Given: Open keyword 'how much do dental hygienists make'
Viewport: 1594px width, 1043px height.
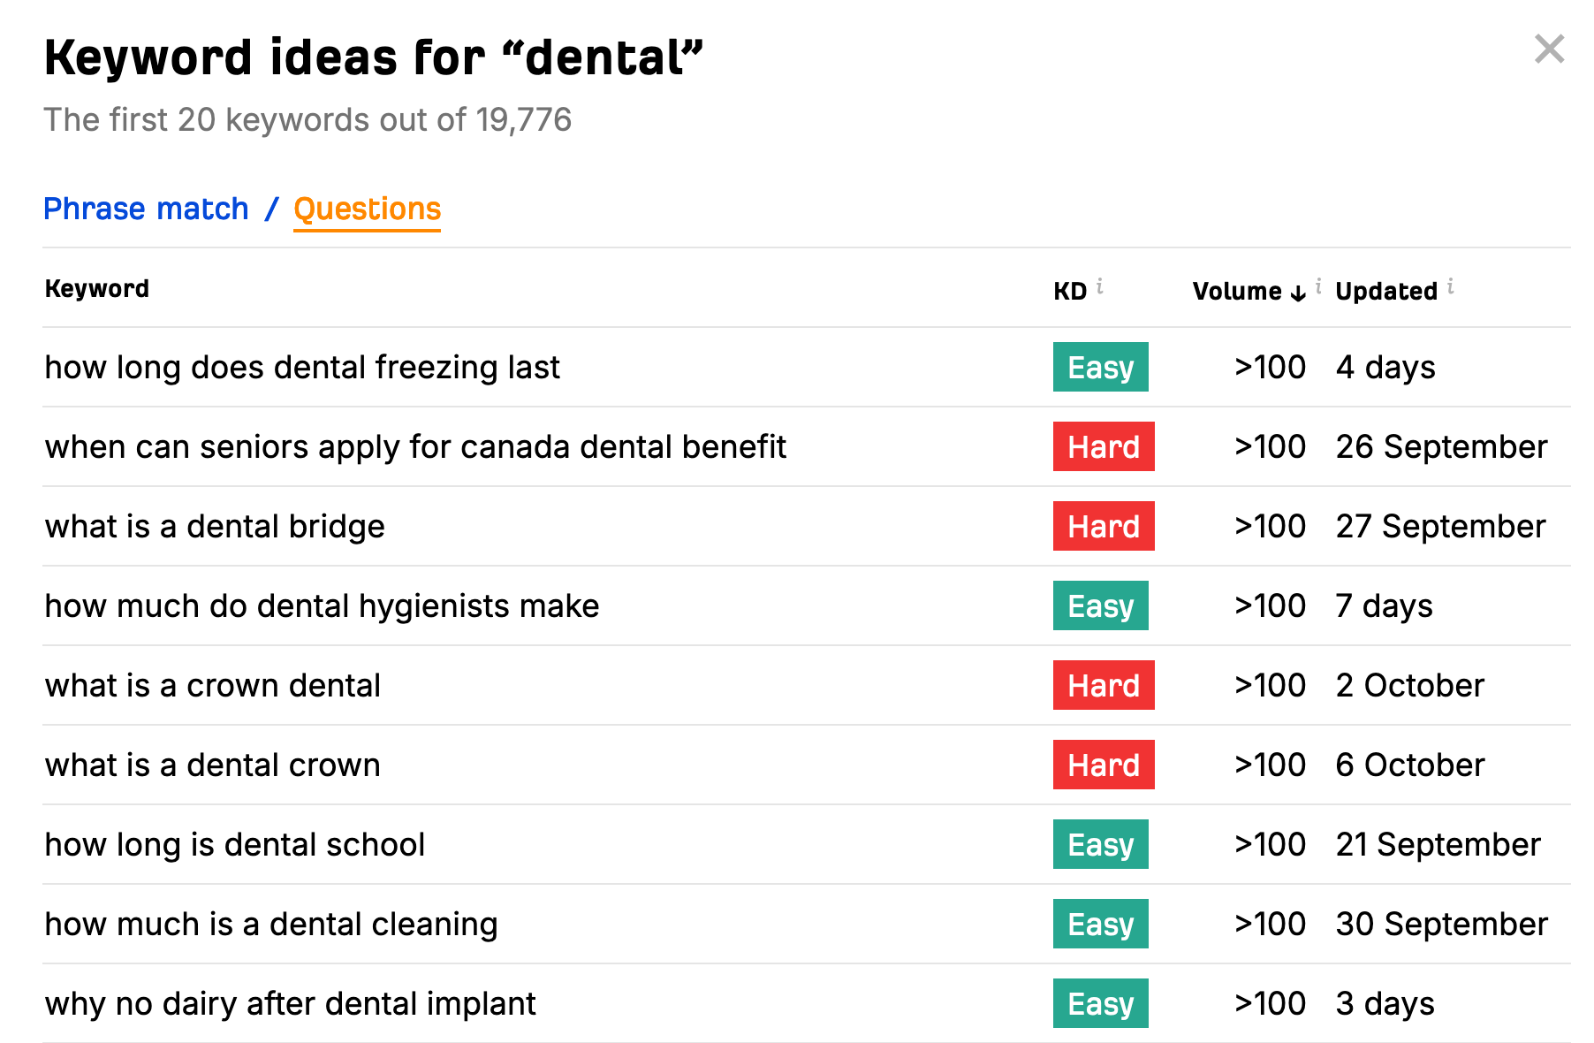Looking at the screenshot, I should click(x=322, y=606).
